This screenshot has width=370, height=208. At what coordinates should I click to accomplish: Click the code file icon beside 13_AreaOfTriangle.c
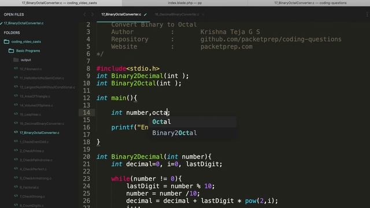pyautogui.click(x=16, y=96)
